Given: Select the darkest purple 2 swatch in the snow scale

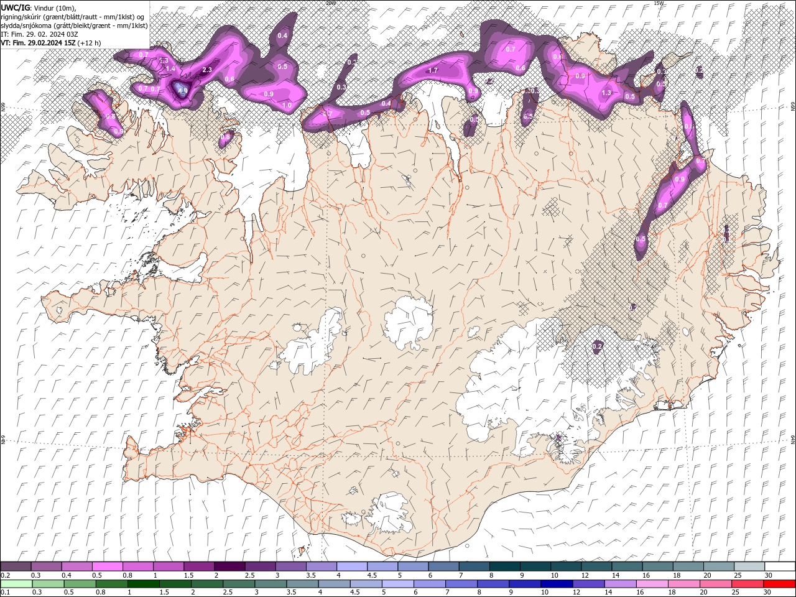Looking at the screenshot, I should (x=229, y=567).
